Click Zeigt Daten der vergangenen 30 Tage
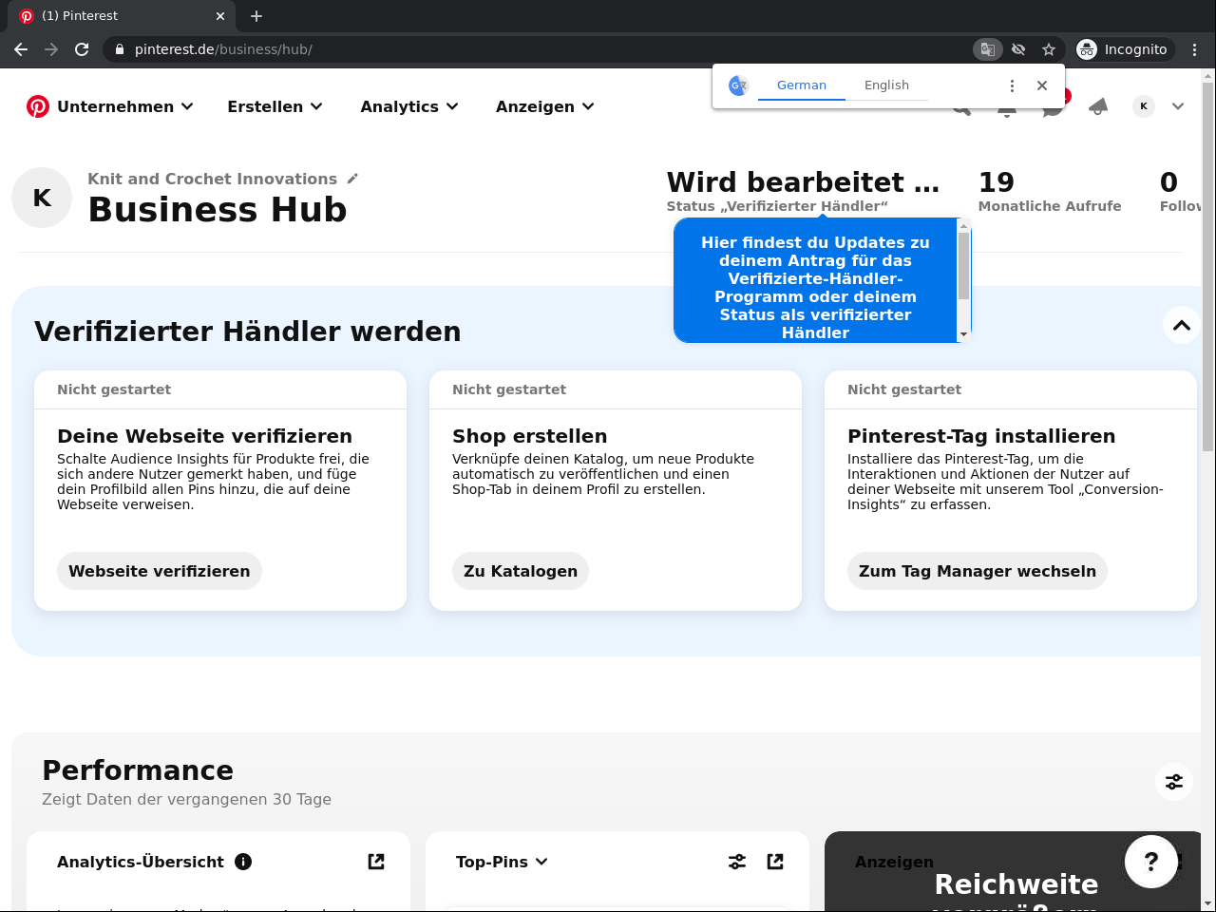This screenshot has width=1216, height=912. [x=186, y=800]
